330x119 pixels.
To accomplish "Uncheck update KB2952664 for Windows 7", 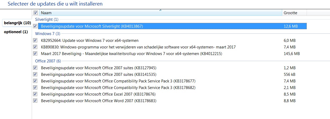I will click(35, 40).
